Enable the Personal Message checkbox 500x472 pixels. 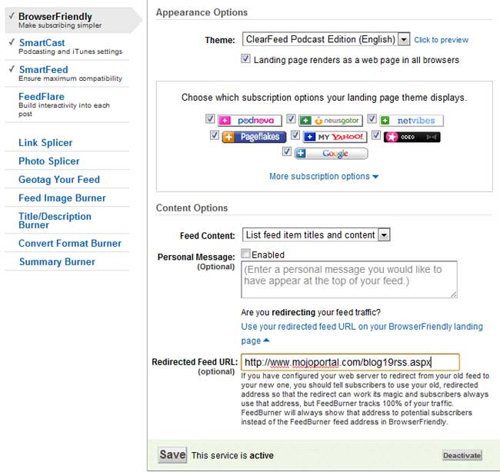coord(246,254)
